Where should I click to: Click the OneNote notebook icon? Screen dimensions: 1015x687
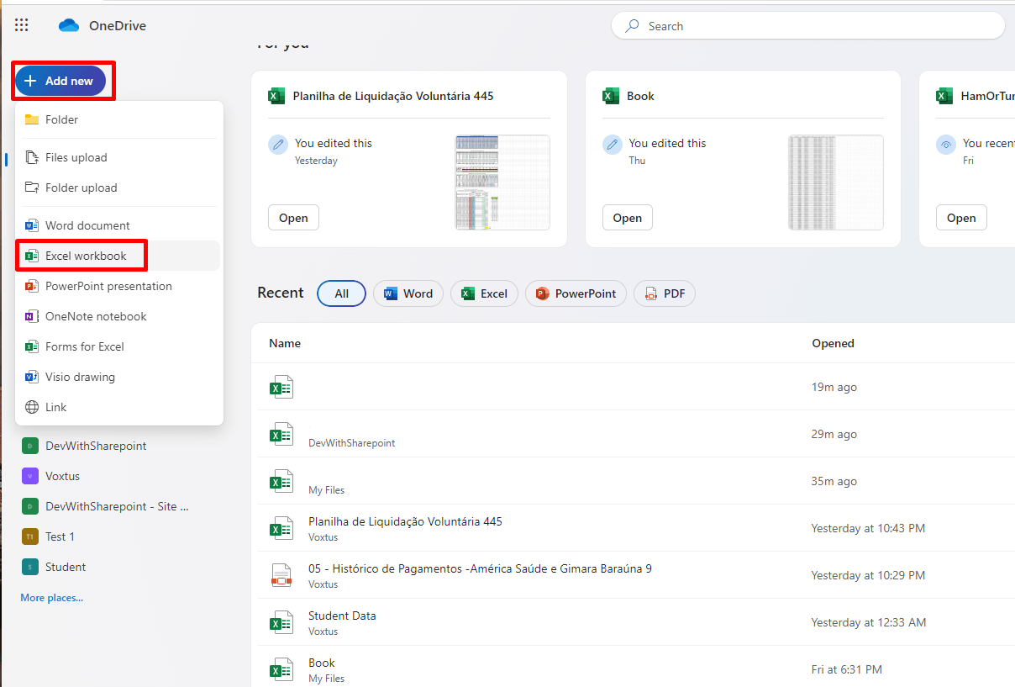[32, 316]
